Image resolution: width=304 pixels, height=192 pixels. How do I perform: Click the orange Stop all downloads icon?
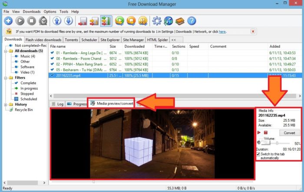[x=131, y=21]
